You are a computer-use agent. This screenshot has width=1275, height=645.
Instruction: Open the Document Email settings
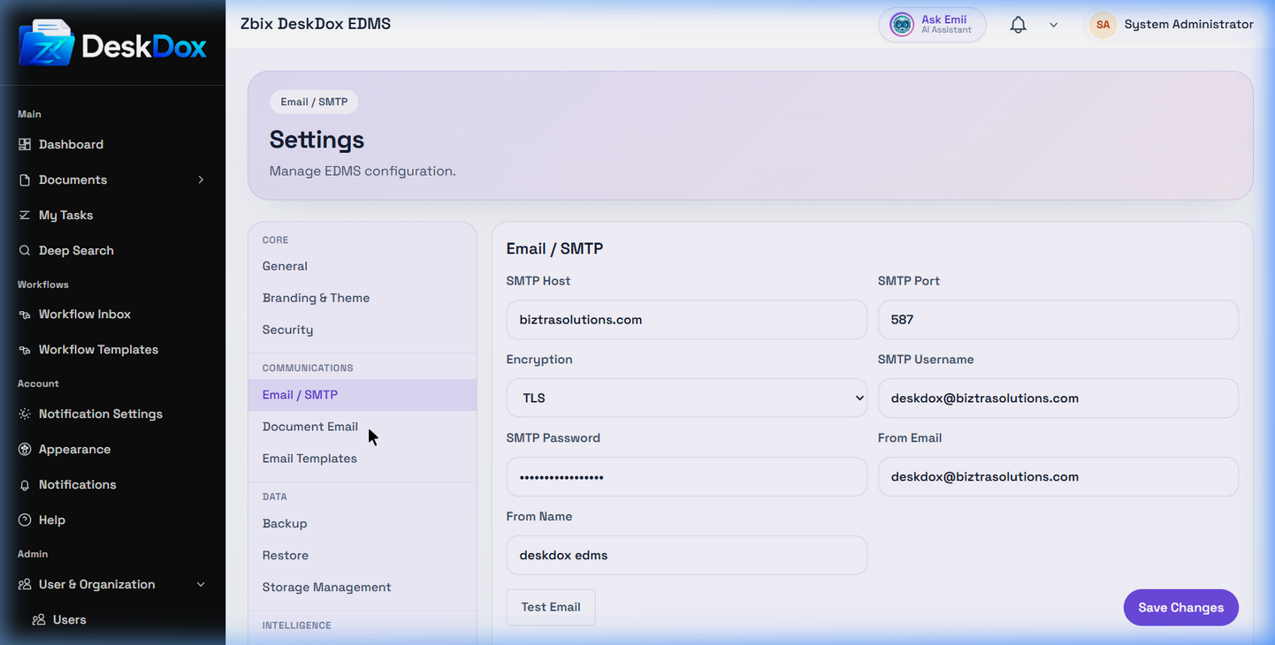click(310, 427)
